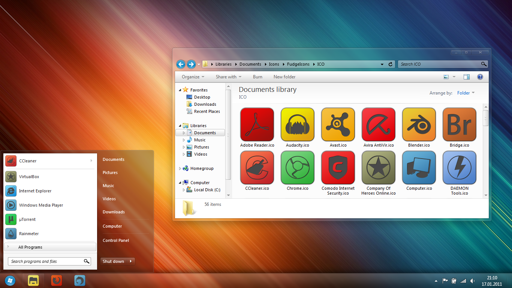Launch VirtualBox from the Start menu
512x288 pixels.
pyautogui.click(x=50, y=177)
